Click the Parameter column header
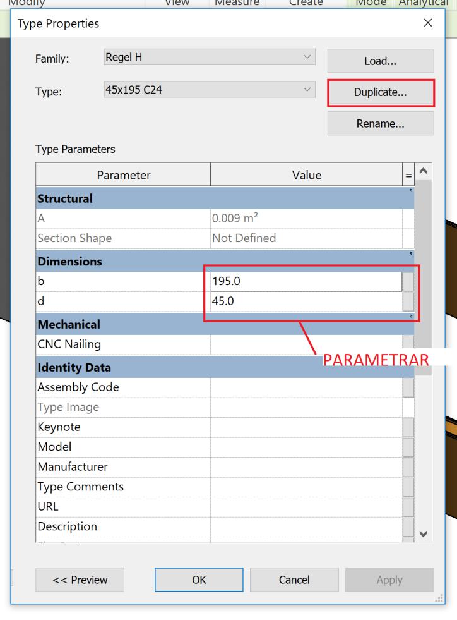 pos(123,175)
